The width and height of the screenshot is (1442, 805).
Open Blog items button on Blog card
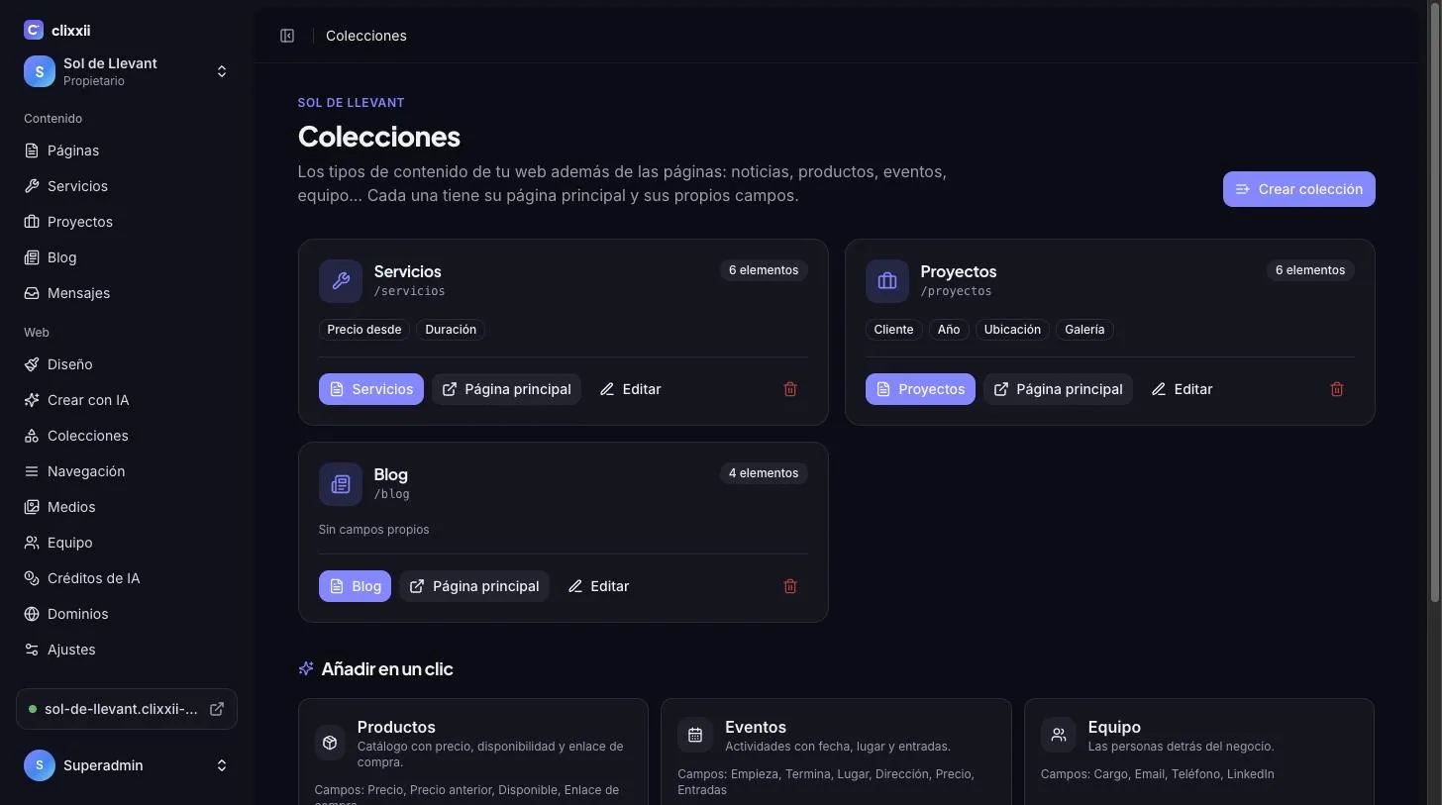click(355, 586)
